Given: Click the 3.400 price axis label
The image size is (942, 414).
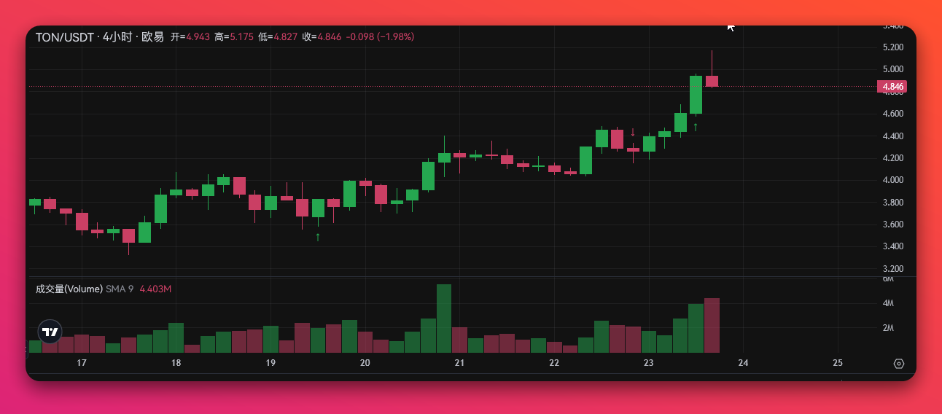Looking at the screenshot, I should (x=892, y=246).
